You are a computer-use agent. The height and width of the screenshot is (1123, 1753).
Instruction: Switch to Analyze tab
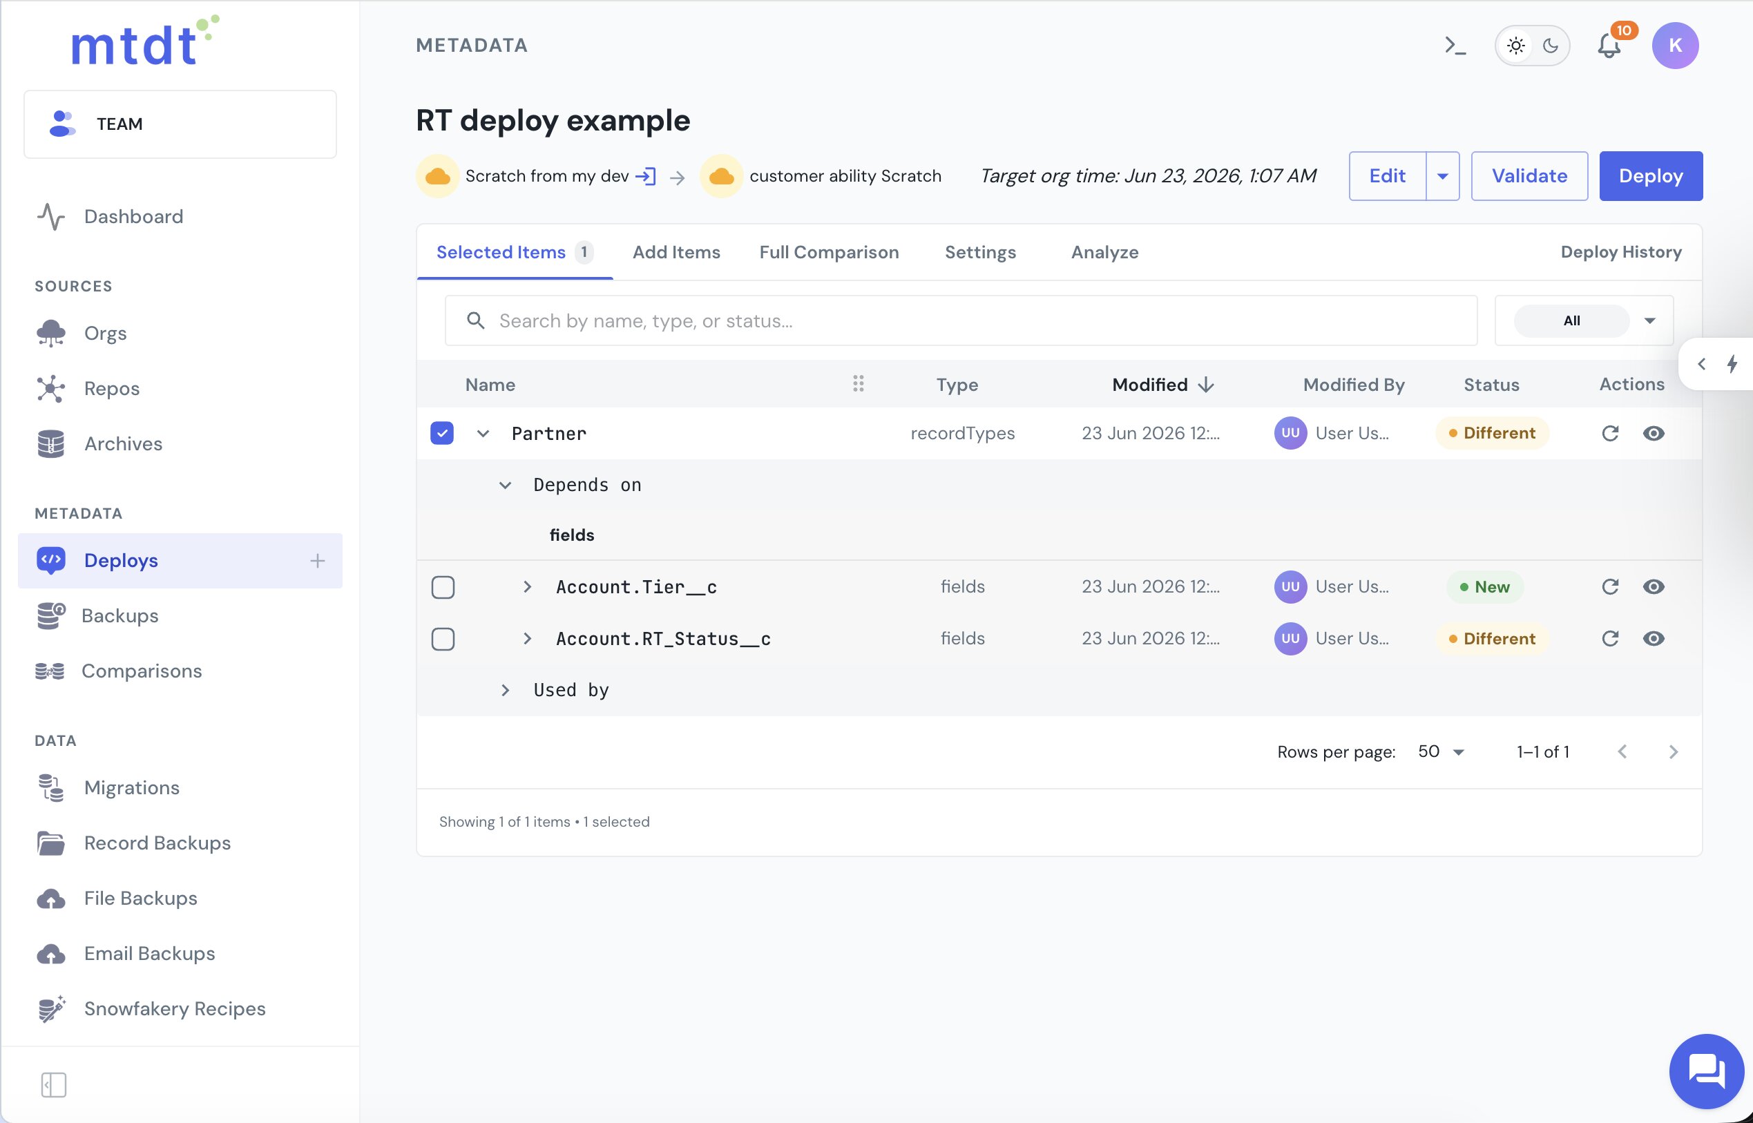[1104, 252]
